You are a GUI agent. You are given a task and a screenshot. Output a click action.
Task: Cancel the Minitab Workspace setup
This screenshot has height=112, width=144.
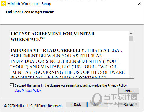point(129,104)
